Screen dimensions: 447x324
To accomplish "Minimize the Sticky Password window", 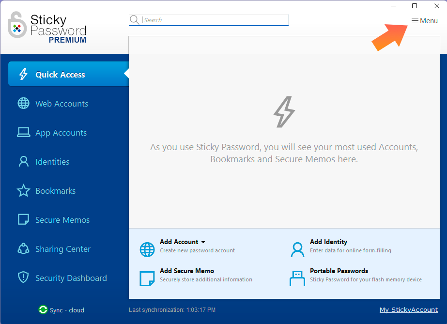I will [x=393, y=6].
